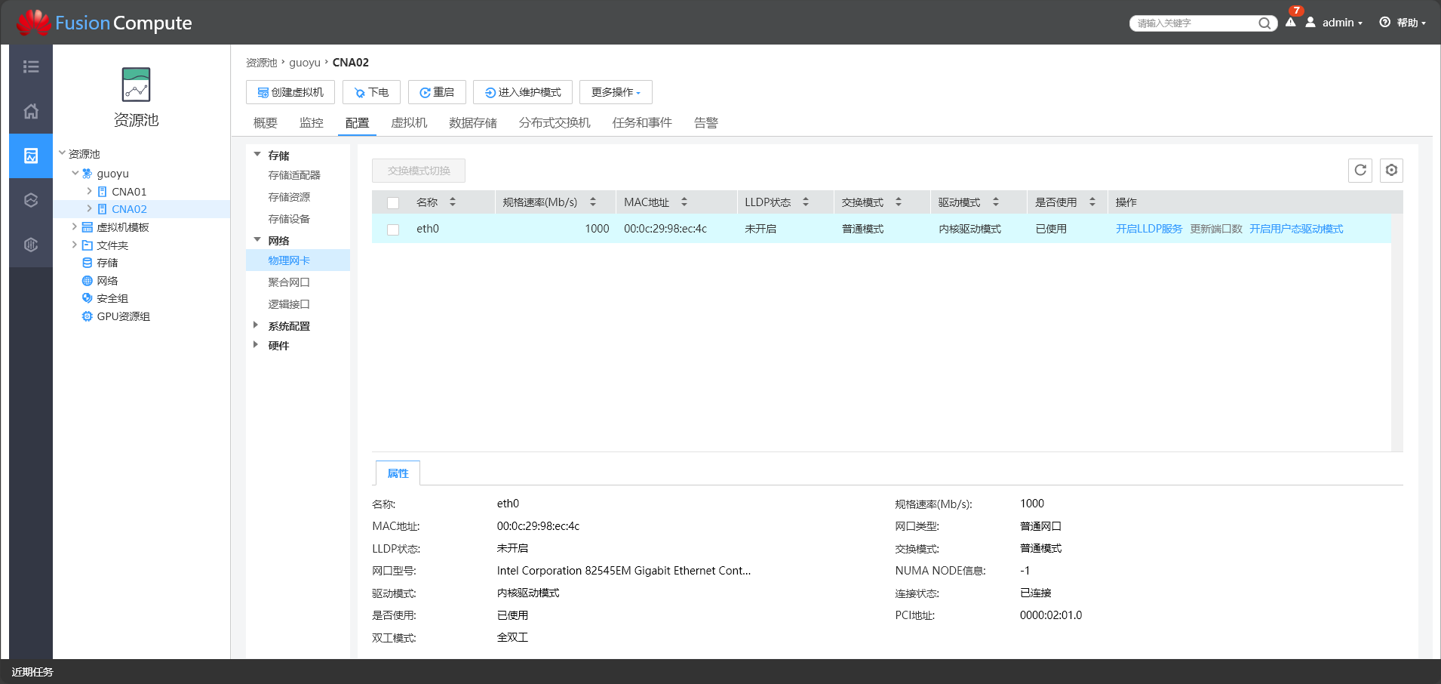Viewport: 1441px width, 684px height.
Task: Open the admin account dropdown
Action: [x=1341, y=23]
